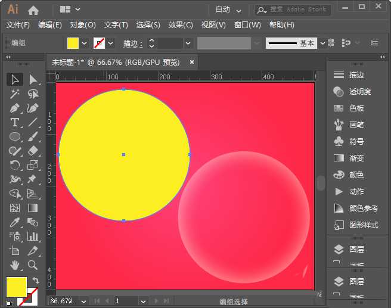Select the Type tool

pyautogui.click(x=15, y=123)
